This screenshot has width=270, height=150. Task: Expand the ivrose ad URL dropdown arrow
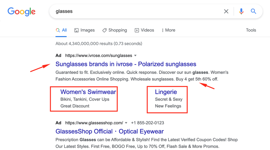click(x=135, y=56)
